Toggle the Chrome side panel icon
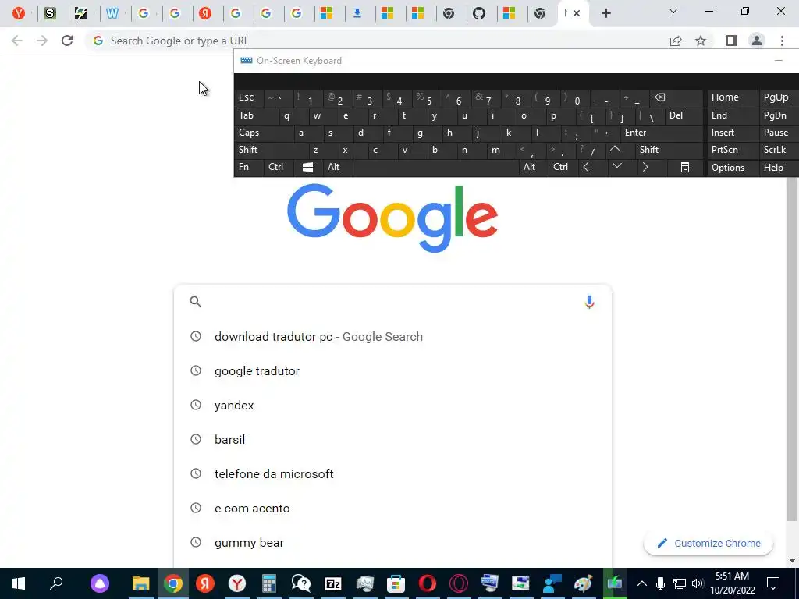Screen dimensions: 799x599 pyautogui.click(x=732, y=41)
